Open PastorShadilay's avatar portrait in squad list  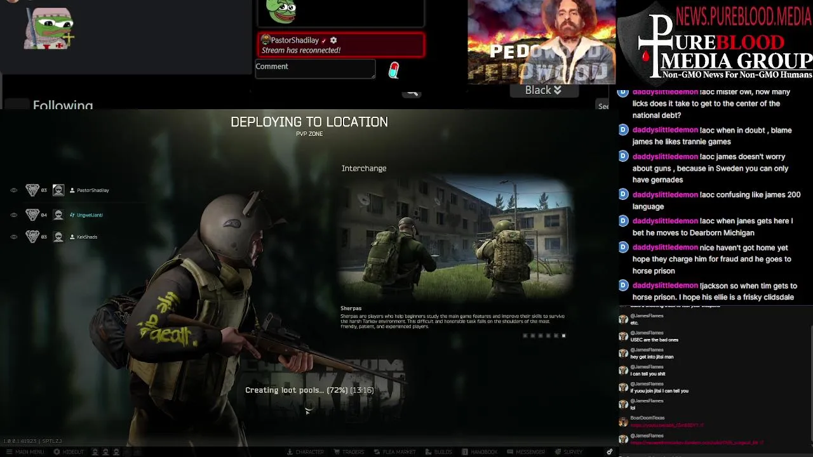click(58, 190)
